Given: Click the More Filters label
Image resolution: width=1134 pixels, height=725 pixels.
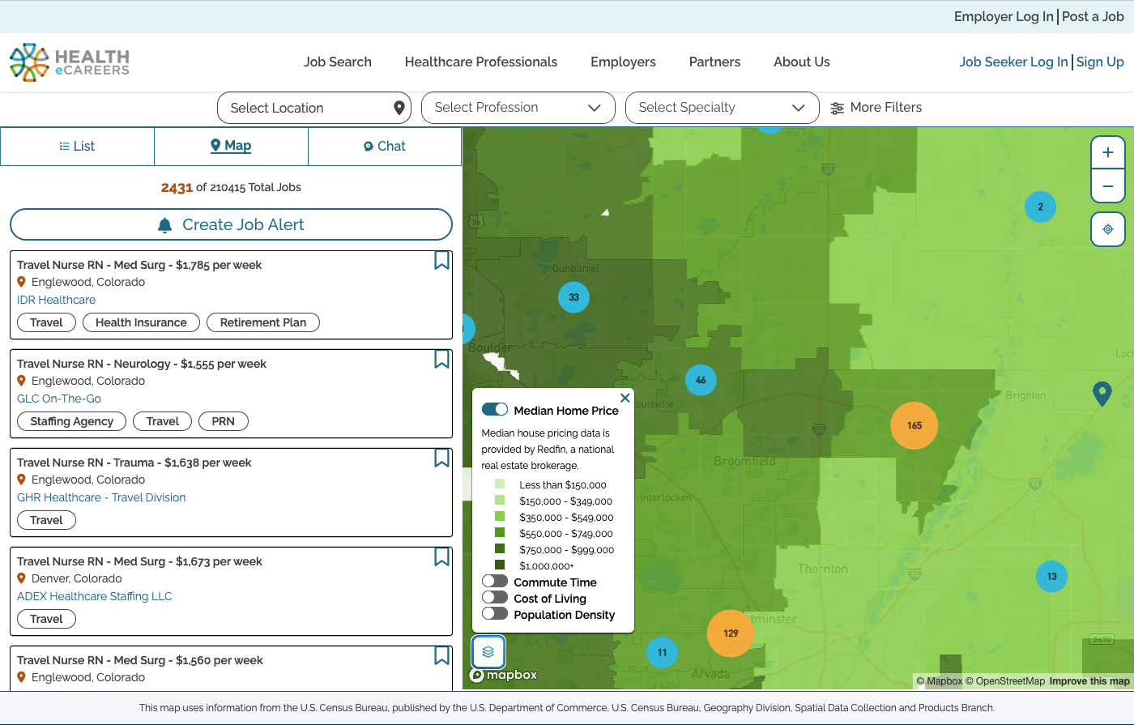Looking at the screenshot, I should point(886,107).
